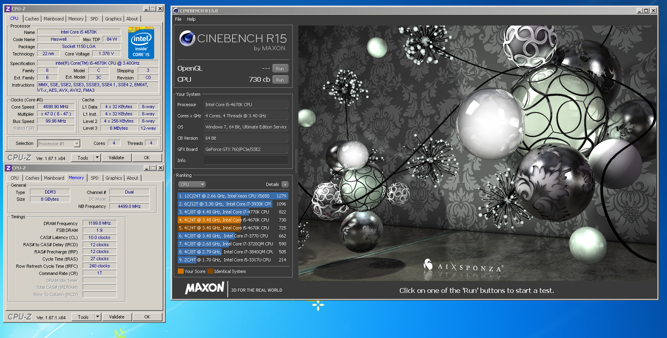Select ranking row Core i7-3930K 1096
Image resolution: width=667 pixels, height=338 pixels.
[233, 204]
